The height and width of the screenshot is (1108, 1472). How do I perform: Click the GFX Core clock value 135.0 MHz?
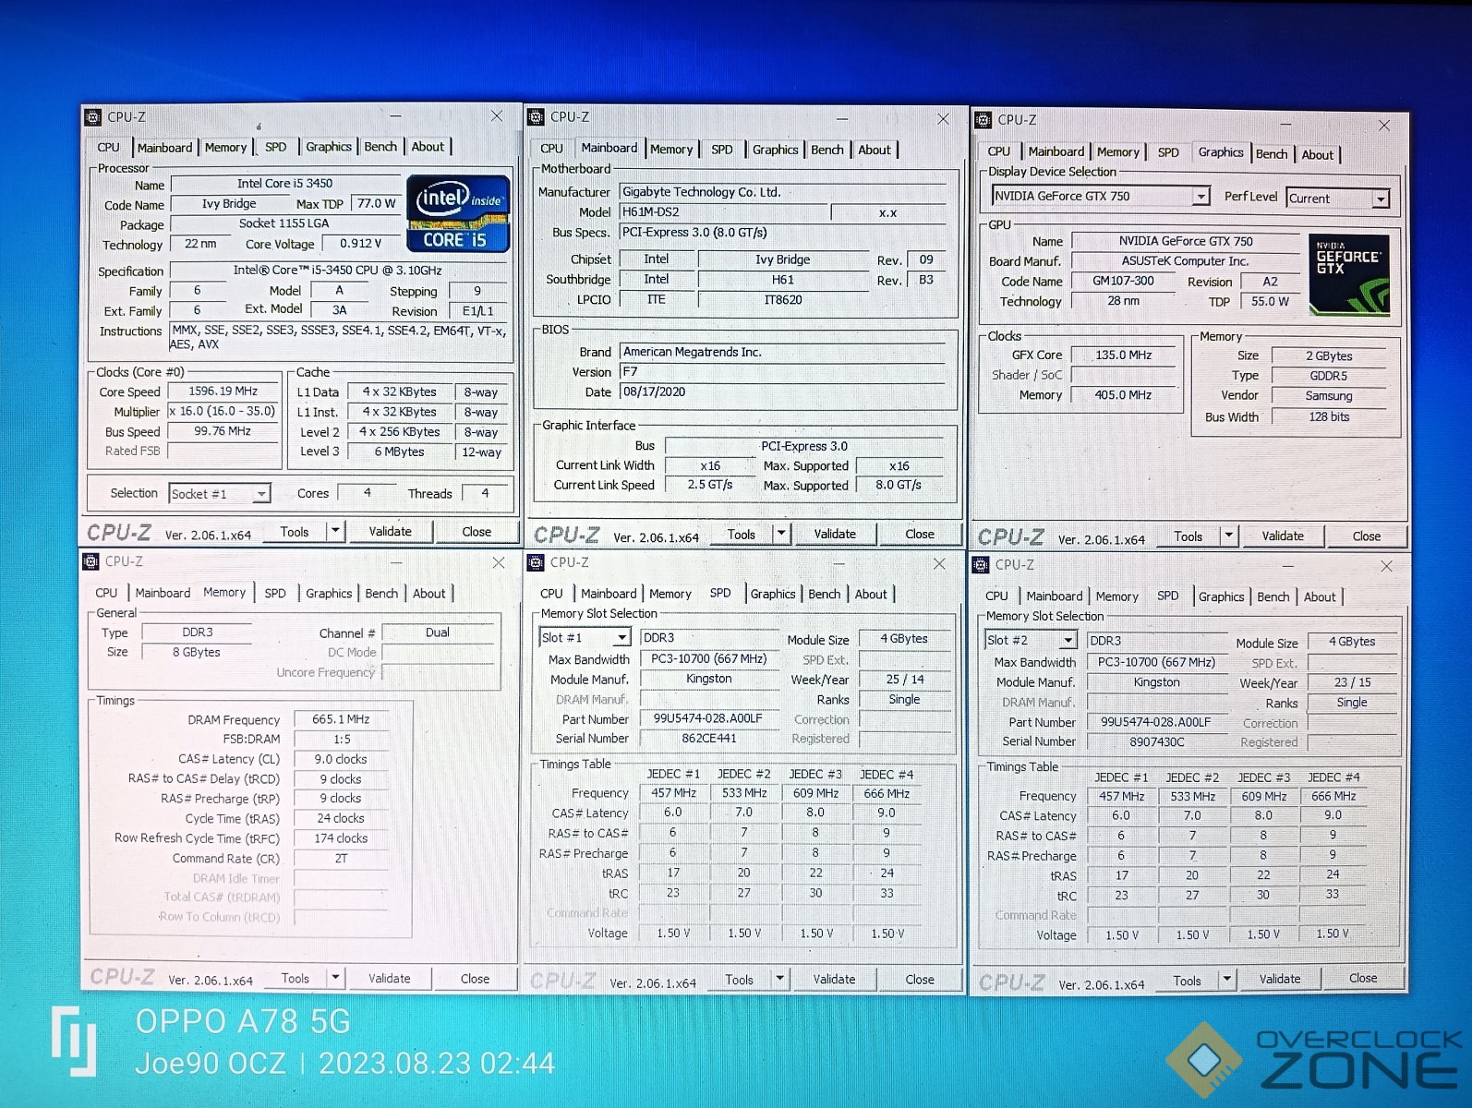coord(1123,355)
